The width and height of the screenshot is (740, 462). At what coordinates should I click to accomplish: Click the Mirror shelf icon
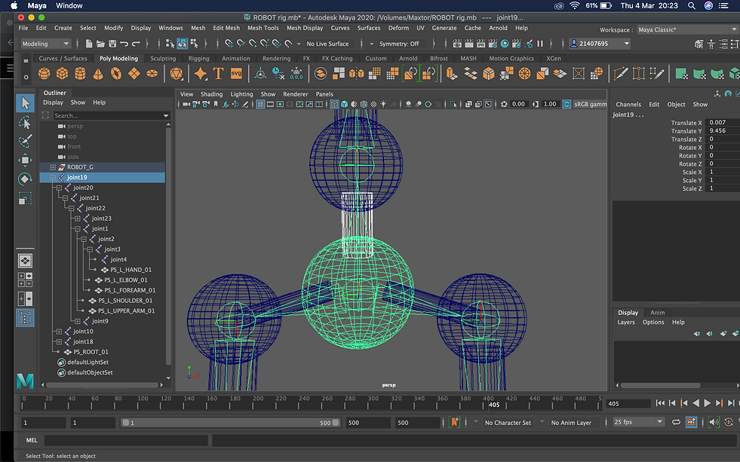[357, 74]
